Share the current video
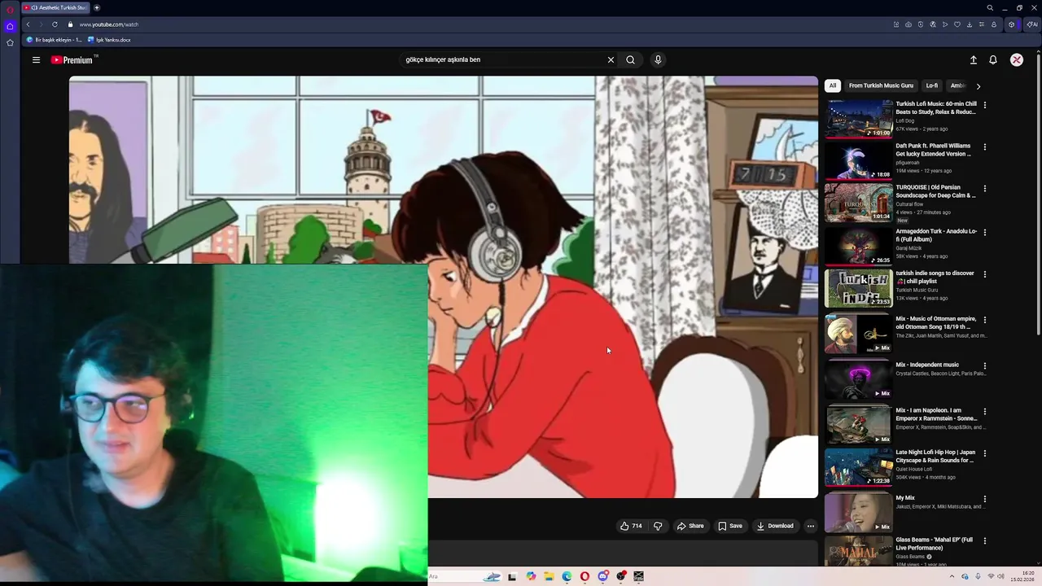The width and height of the screenshot is (1042, 586). 690,526
